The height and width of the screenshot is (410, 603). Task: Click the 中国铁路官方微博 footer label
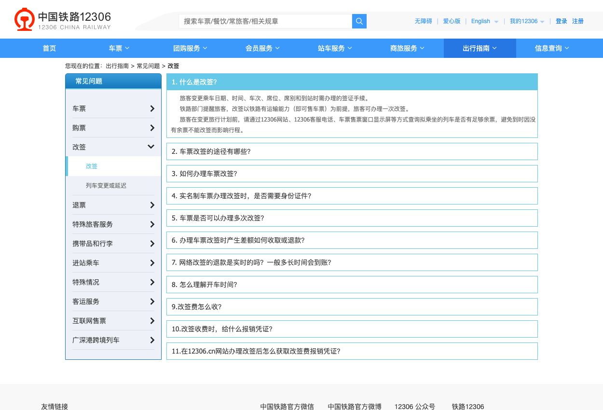tap(355, 407)
